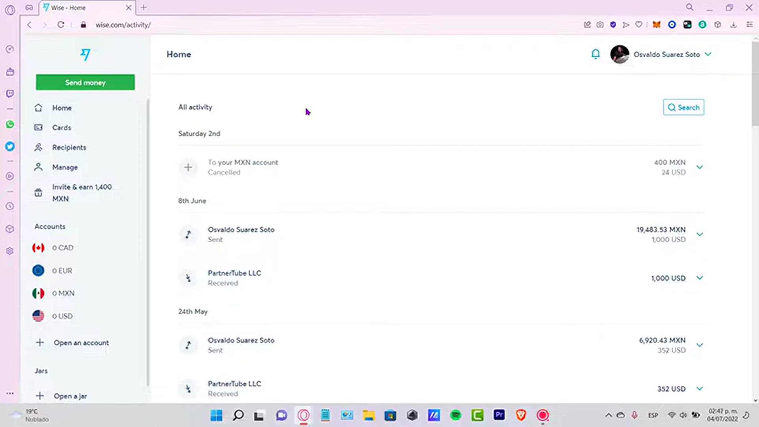The height and width of the screenshot is (427, 759).
Task: Click the PartnerTube LLC 1,000 USD row
Action: point(441,278)
